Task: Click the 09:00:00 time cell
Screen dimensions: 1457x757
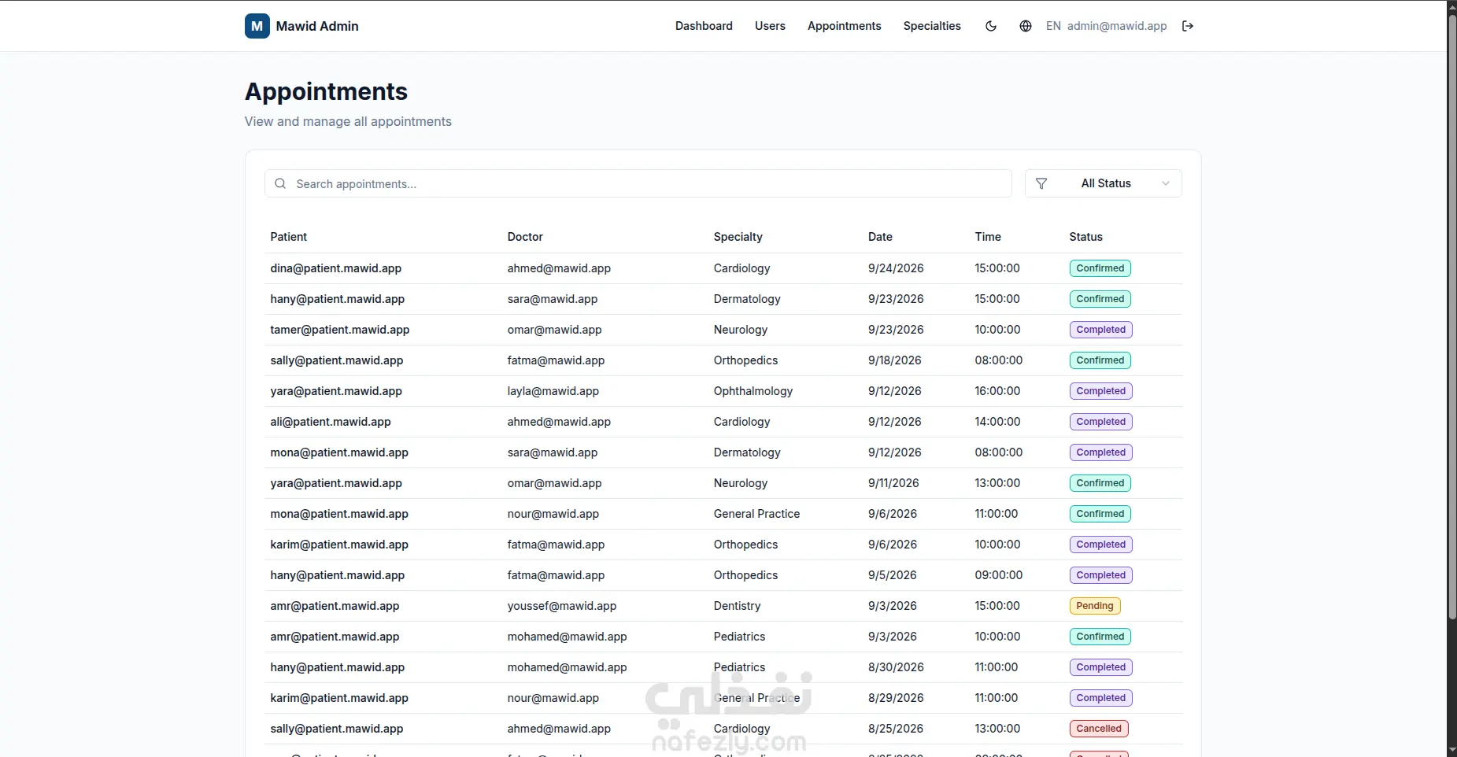Action: pos(999,575)
